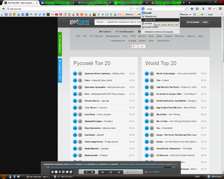Click the Google +1 button
224x179 pixels.
click(x=135, y=46)
